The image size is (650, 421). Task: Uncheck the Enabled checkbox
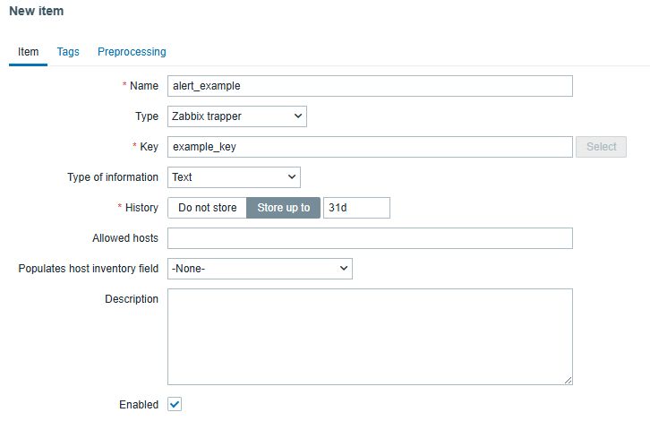(175, 405)
